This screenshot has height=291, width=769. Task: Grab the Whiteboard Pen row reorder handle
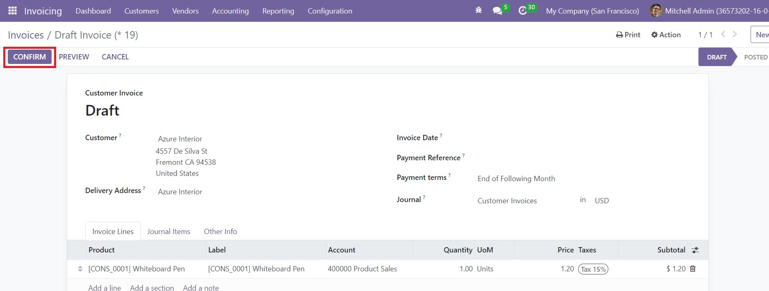point(80,269)
